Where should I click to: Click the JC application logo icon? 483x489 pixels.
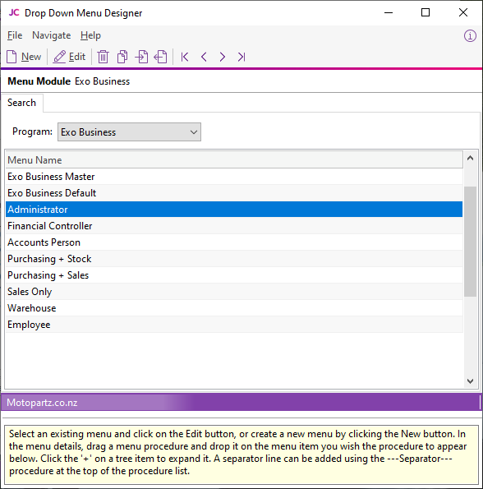coord(14,12)
